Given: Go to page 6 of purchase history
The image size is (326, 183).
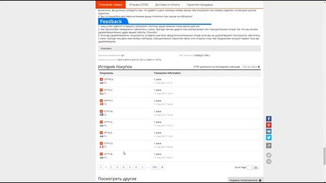Looking at the screenshot, I should point(136,167).
